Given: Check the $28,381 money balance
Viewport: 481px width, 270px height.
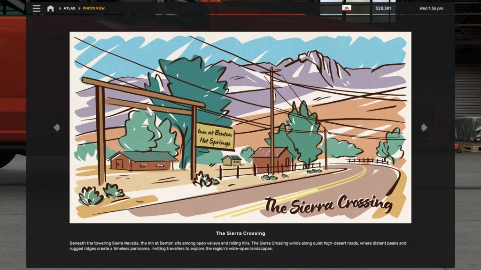Looking at the screenshot, I should pos(383,8).
